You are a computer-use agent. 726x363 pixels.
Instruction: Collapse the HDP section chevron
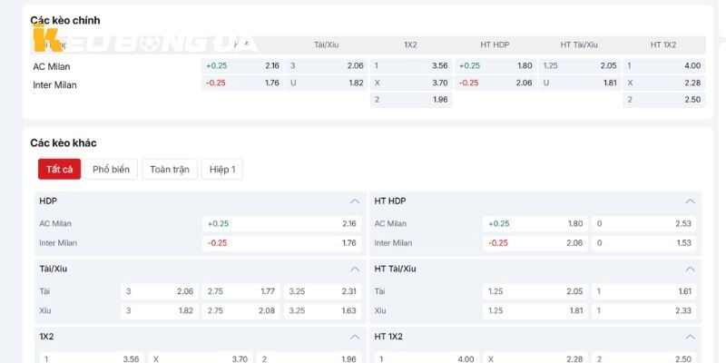pos(355,201)
